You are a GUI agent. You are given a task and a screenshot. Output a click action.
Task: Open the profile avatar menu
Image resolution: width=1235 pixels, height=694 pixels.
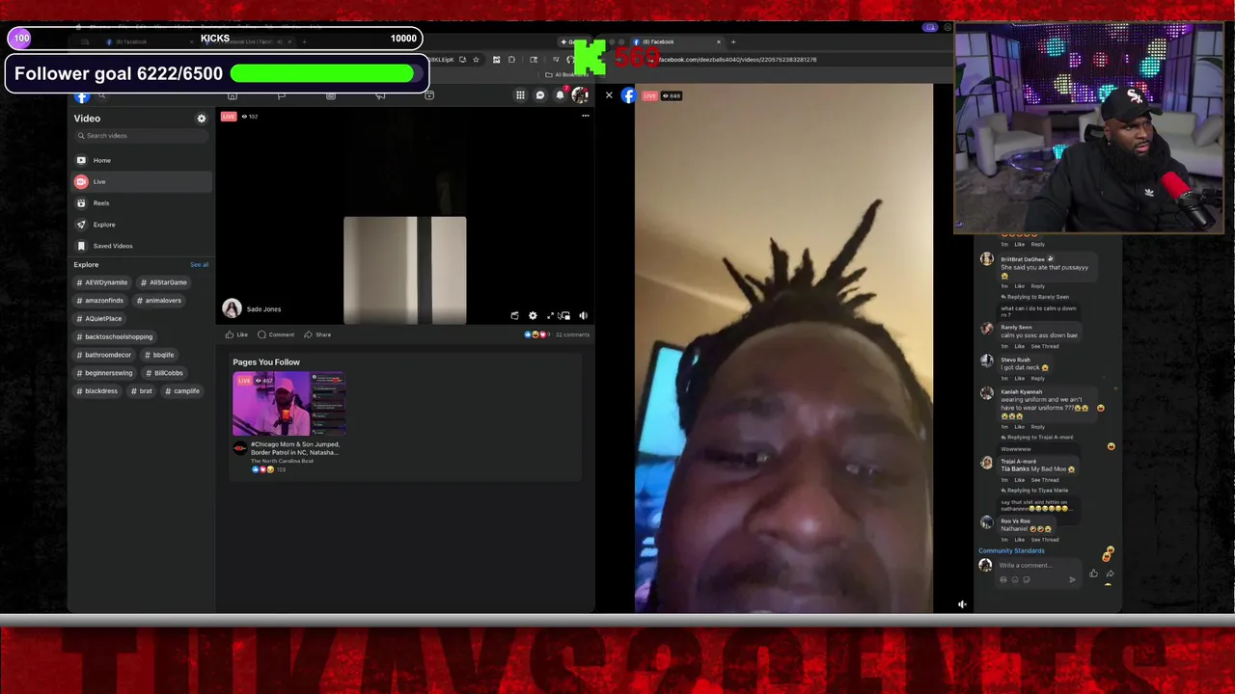coord(580,94)
